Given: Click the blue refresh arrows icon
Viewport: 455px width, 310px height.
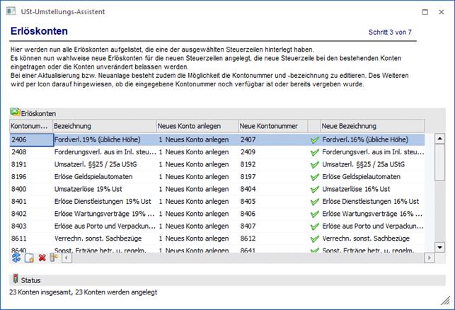Looking at the screenshot, I should [16, 258].
